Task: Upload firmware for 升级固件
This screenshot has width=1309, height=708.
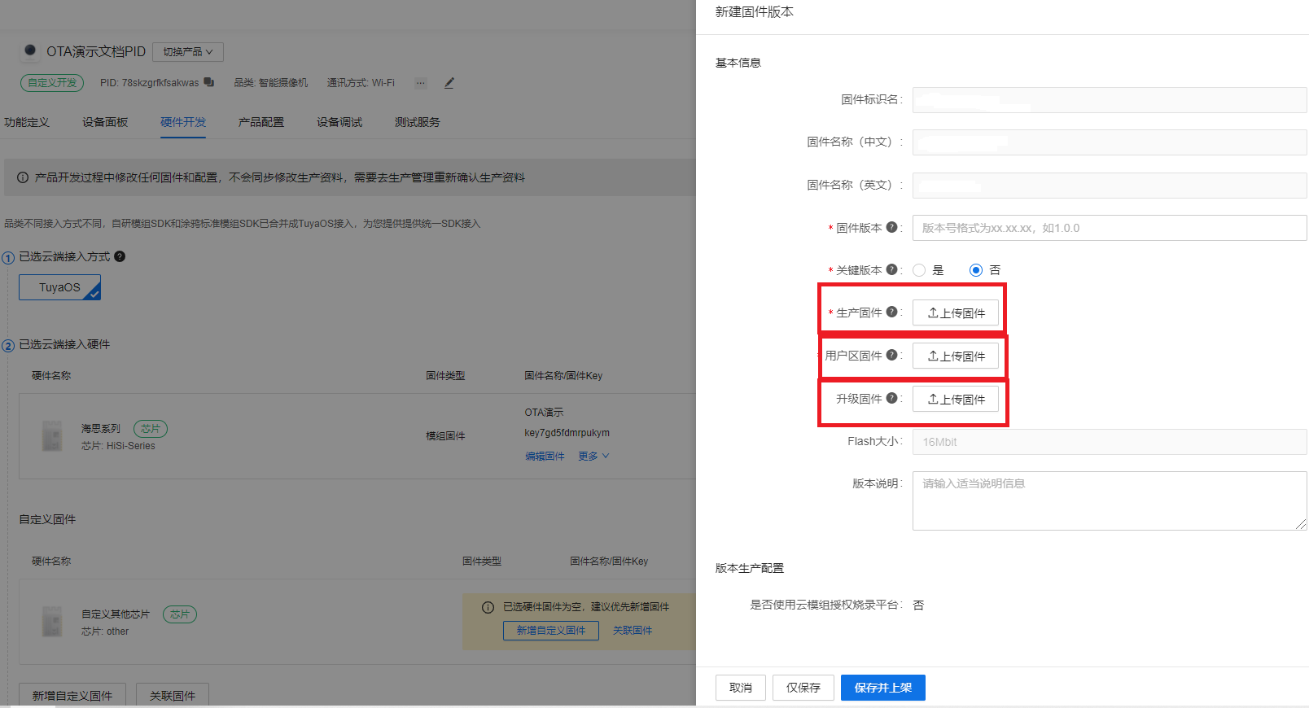Action: [956, 399]
